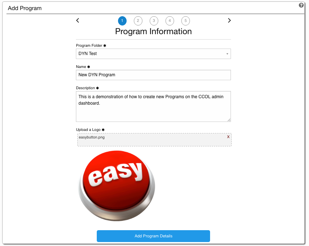Click the Add Program Details button

tap(153, 236)
